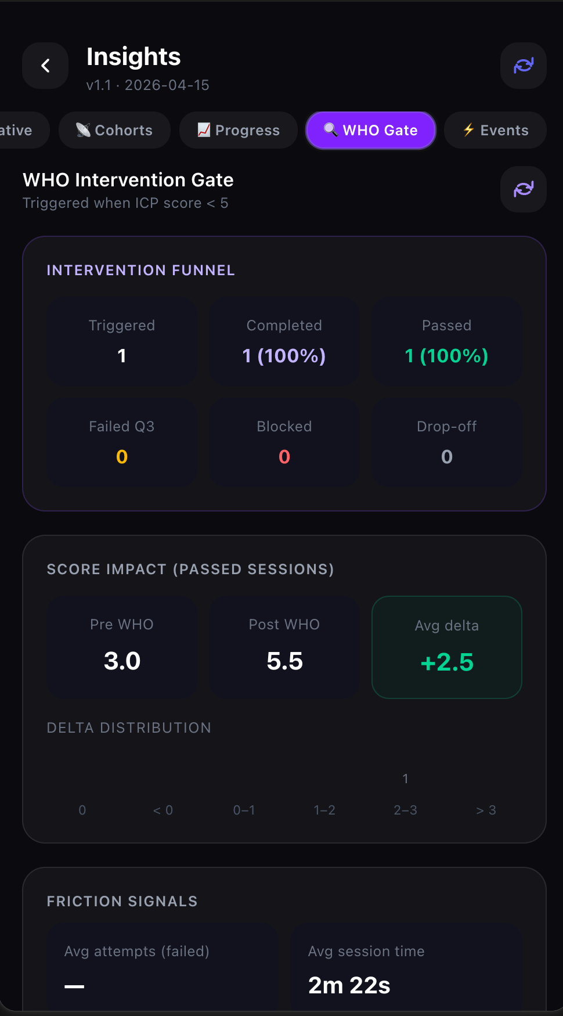The image size is (563, 1016).
Task: Click the Blocked count card
Action: (284, 442)
